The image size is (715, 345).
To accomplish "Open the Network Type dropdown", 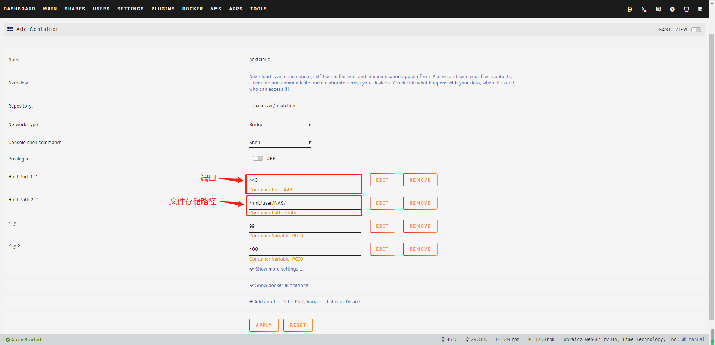I will [280, 124].
